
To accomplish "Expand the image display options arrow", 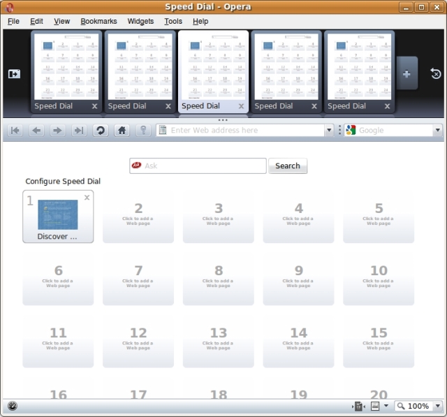I will coord(386,406).
